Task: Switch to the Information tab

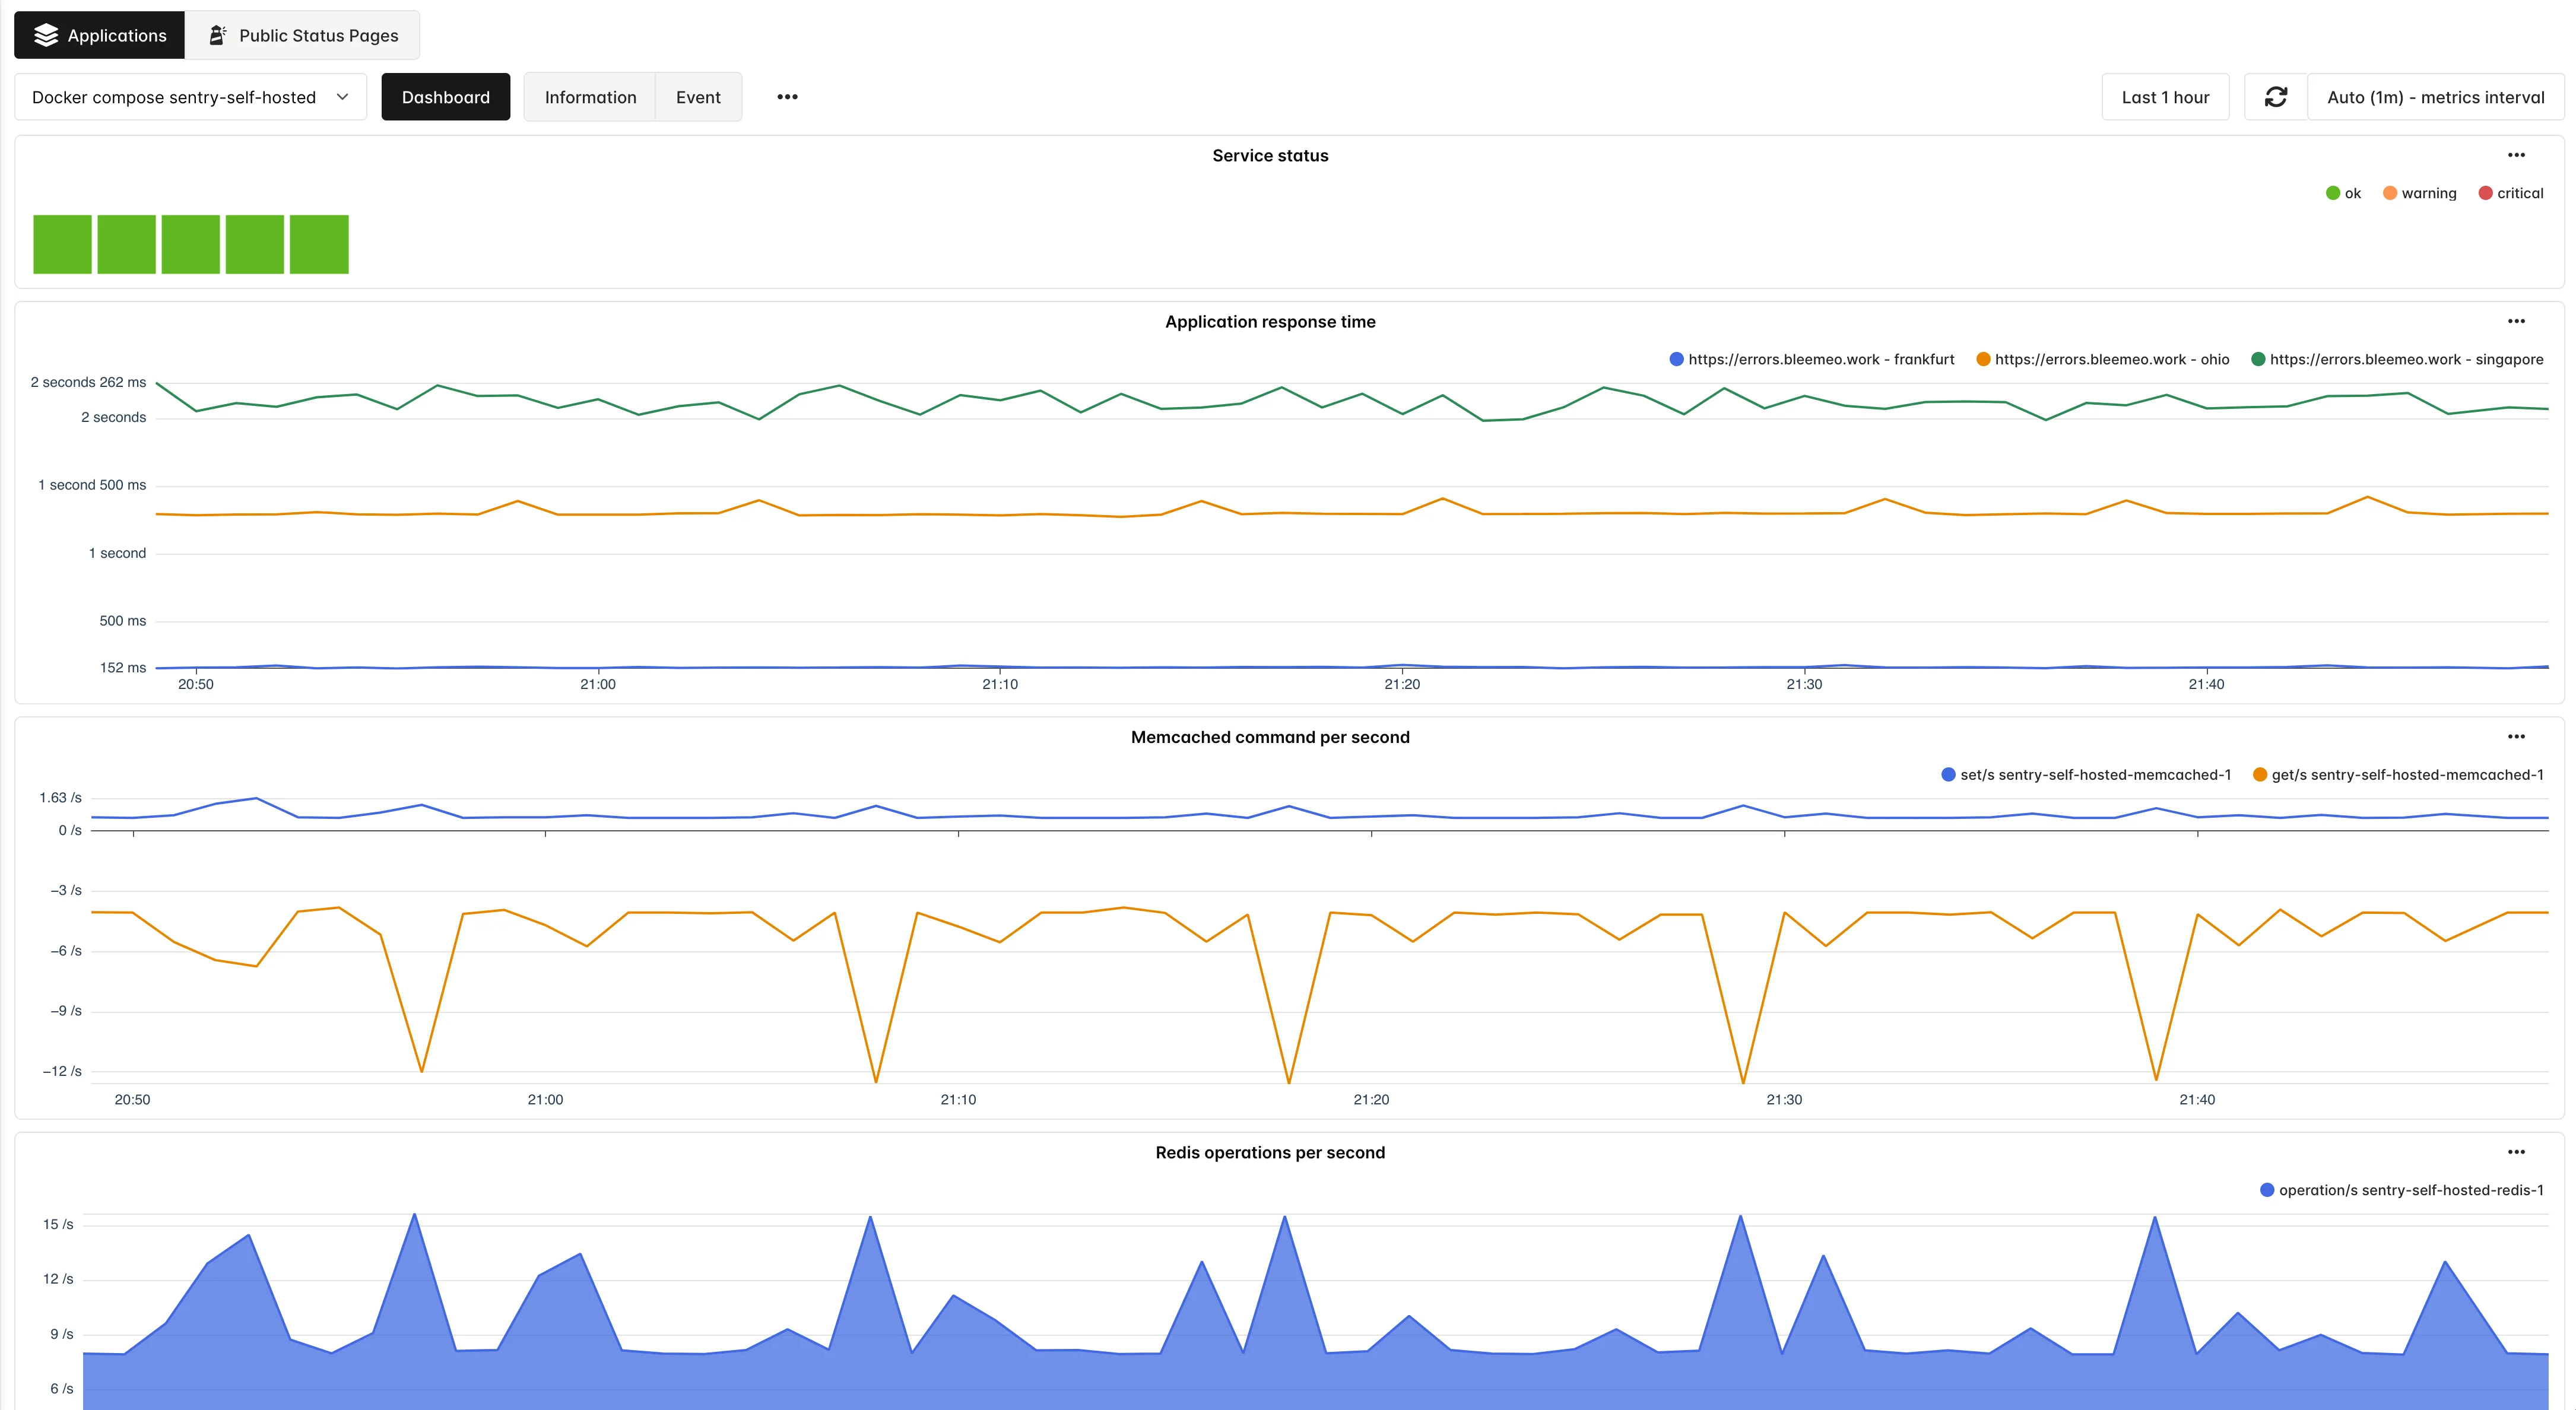Action: point(590,96)
